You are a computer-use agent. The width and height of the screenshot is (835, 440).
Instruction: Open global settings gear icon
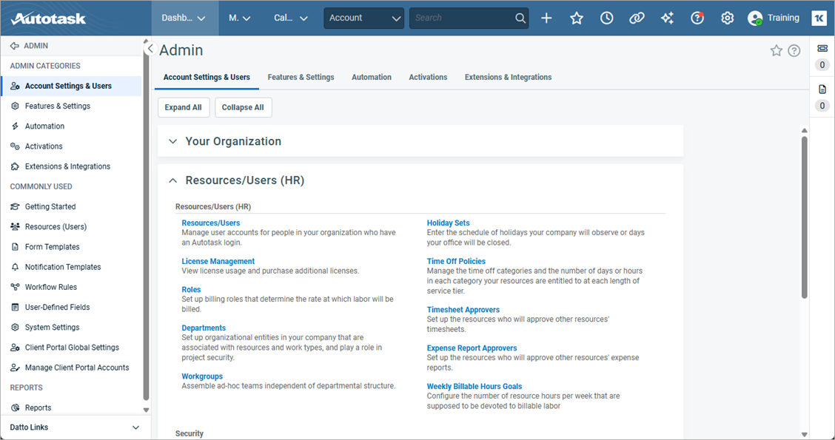click(727, 17)
